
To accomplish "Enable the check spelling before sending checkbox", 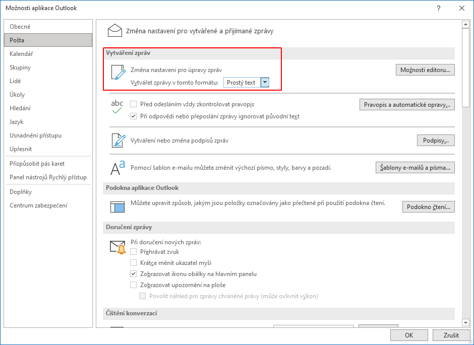I will tap(134, 104).
